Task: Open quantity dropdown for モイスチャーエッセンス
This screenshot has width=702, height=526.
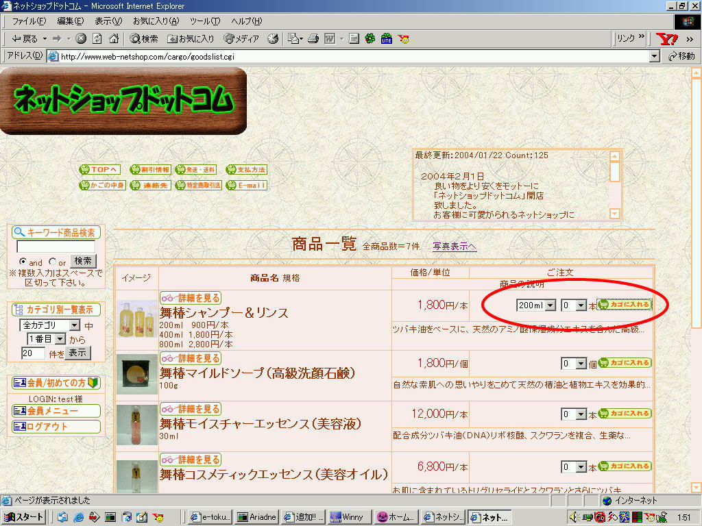Action: [574, 414]
